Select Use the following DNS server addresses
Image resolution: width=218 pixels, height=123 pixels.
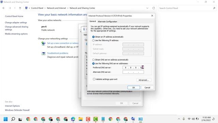pos(93,64)
